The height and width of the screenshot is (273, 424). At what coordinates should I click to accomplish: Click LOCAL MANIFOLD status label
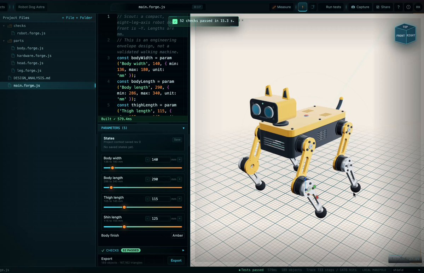(x=374, y=270)
